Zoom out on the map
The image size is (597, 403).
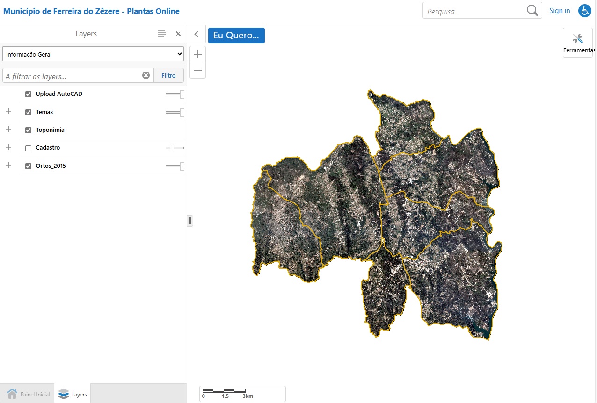[198, 70]
